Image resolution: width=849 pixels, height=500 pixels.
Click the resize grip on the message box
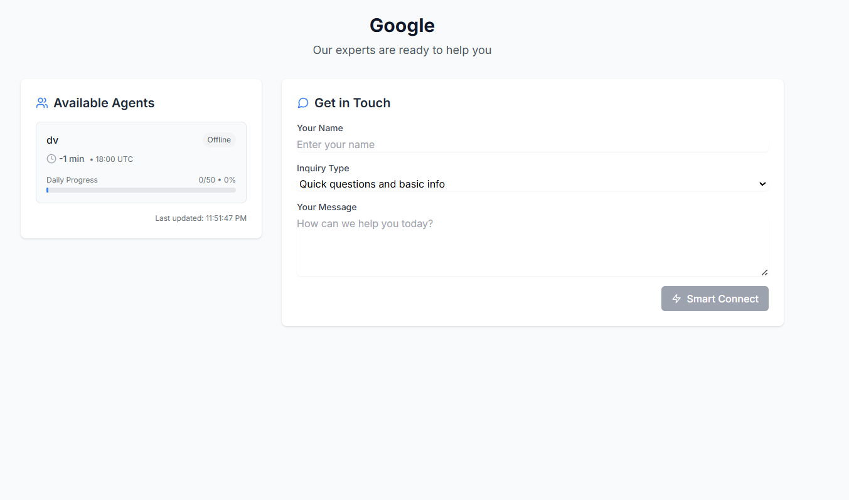(x=765, y=272)
